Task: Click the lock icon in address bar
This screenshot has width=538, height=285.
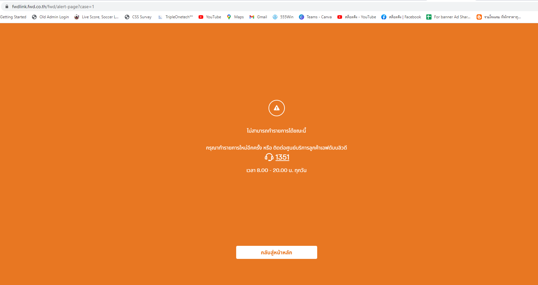Action: [x=7, y=7]
